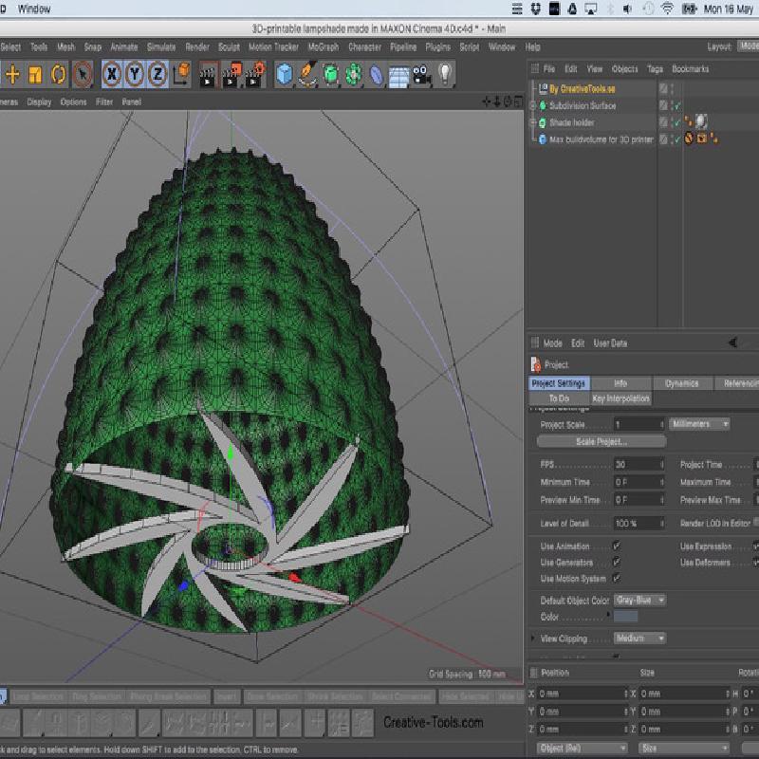The height and width of the screenshot is (759, 759).
Task: Open the Default Object Color dropdown
Action: tap(640, 600)
